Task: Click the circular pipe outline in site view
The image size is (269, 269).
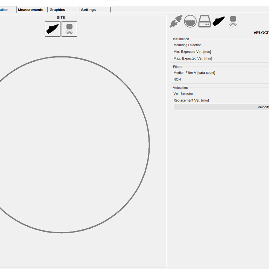Action: (x=150, y=144)
